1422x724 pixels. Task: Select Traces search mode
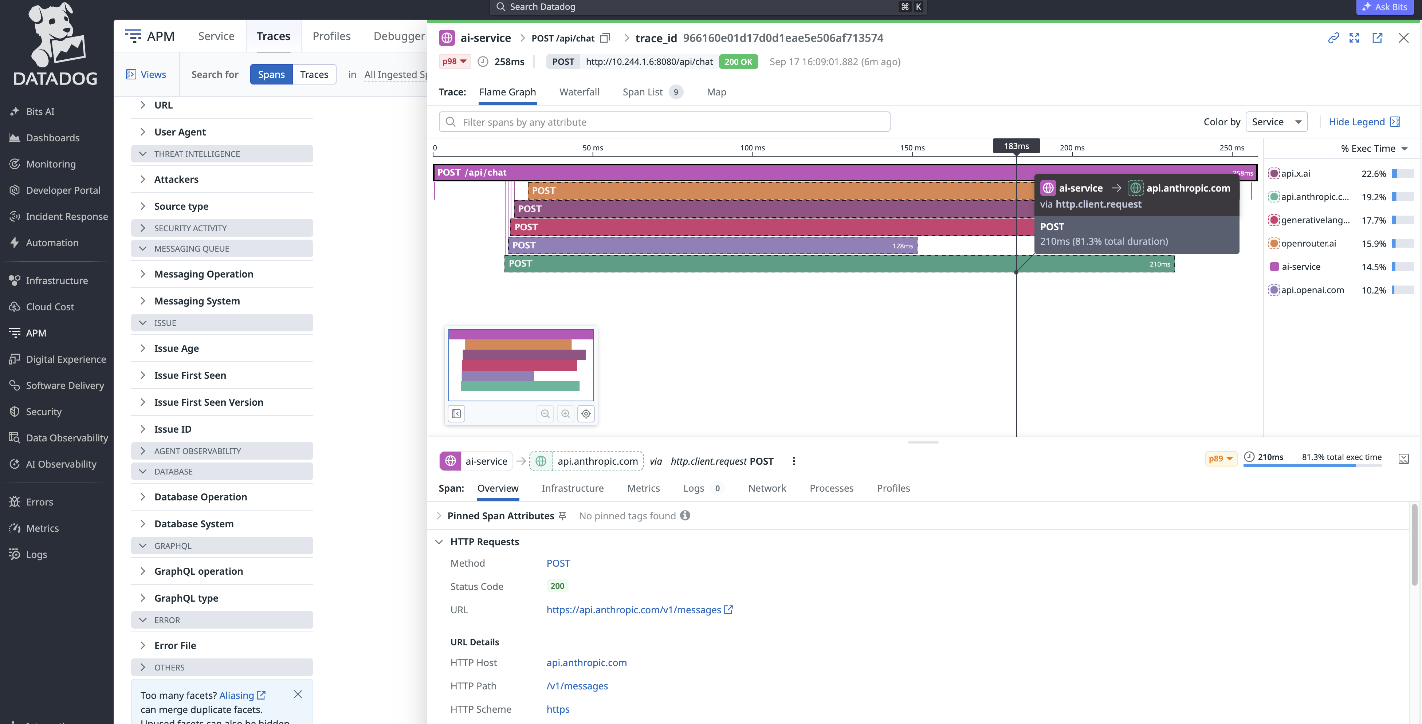314,75
